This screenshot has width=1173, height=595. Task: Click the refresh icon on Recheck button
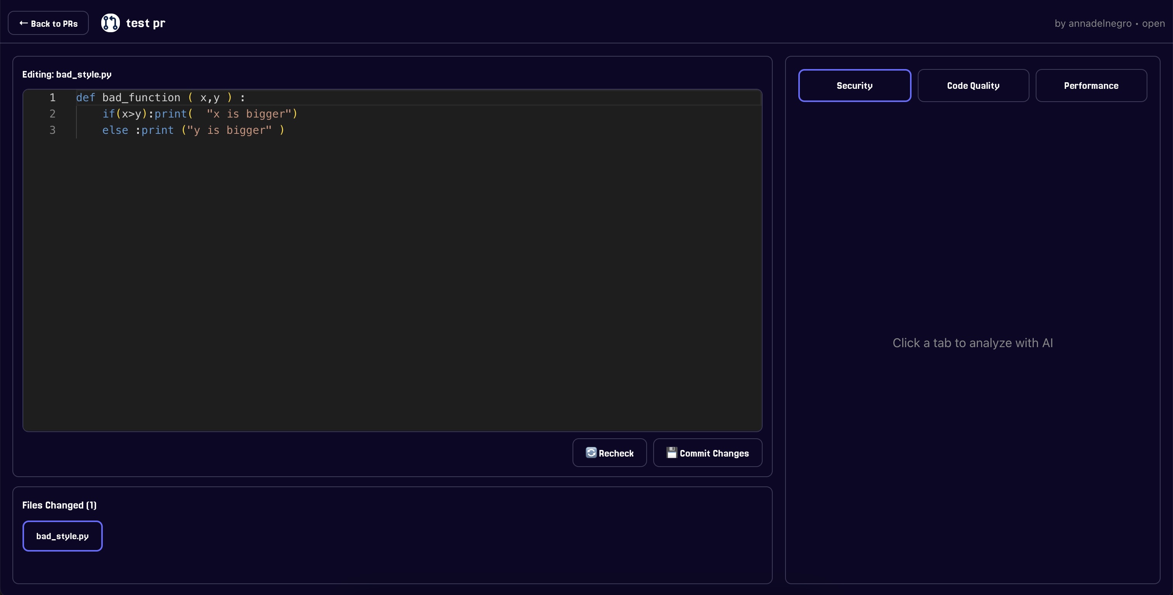tap(591, 453)
